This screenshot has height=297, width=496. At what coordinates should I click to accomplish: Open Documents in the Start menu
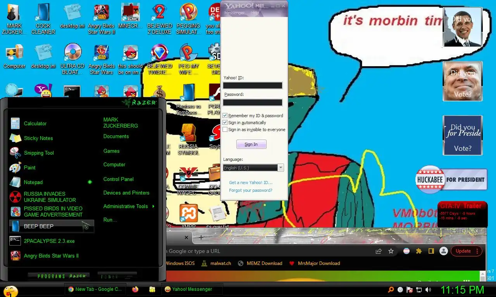point(116,136)
